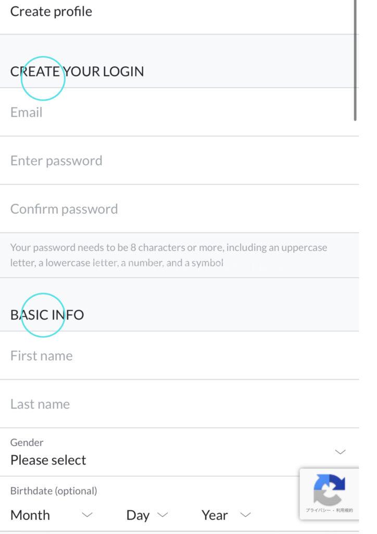Image resolution: width=377 pixels, height=534 pixels.
Task: Tap the "Create profile" page title
Action: click(x=51, y=11)
